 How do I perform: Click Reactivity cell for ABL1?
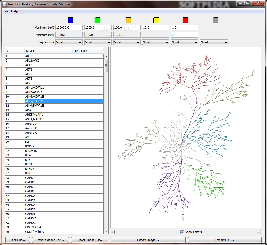[88, 56]
